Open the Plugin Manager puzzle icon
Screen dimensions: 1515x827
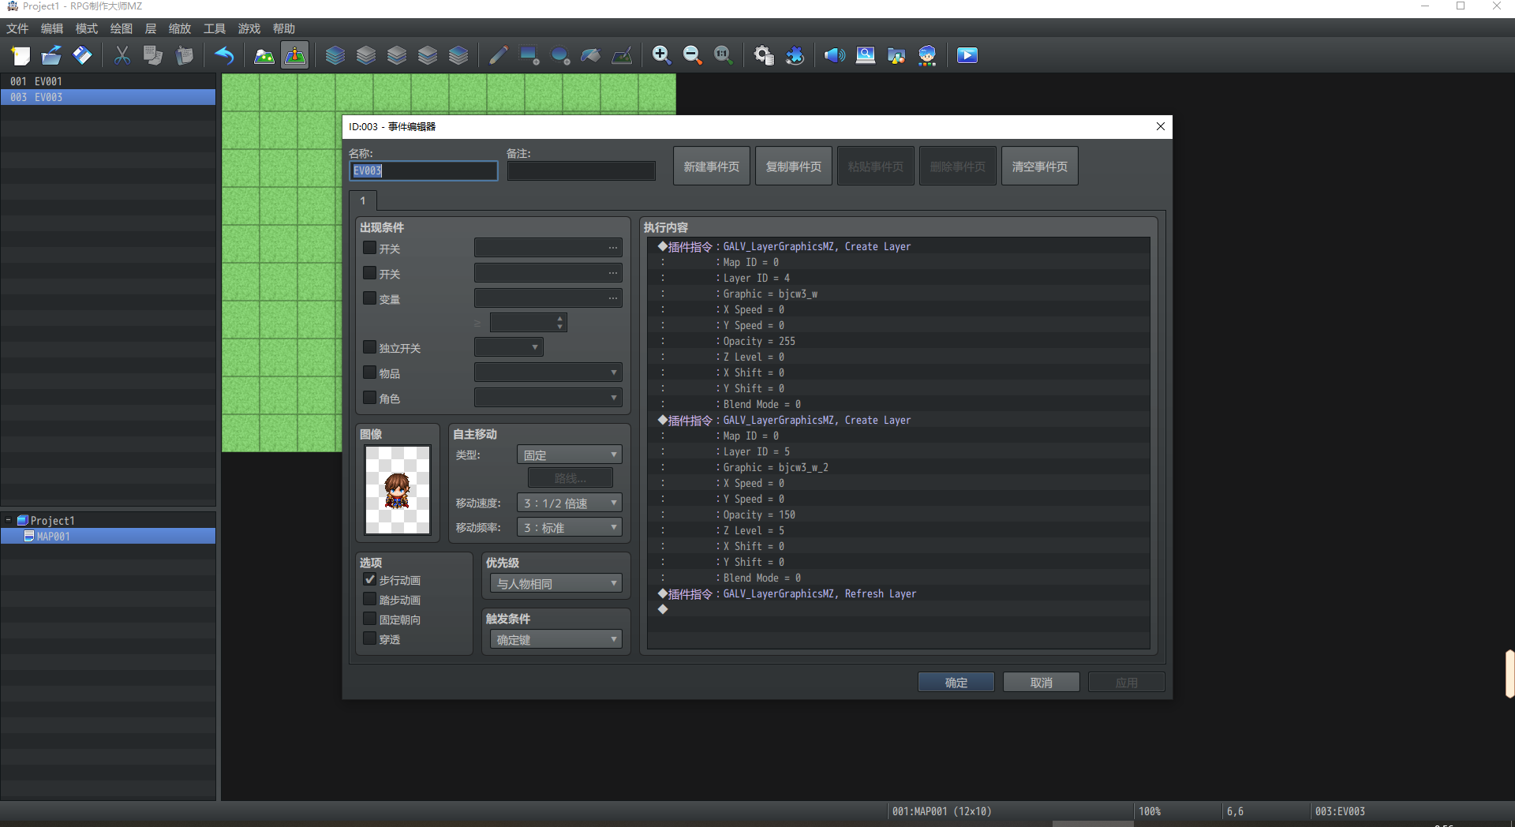pyautogui.click(x=795, y=55)
